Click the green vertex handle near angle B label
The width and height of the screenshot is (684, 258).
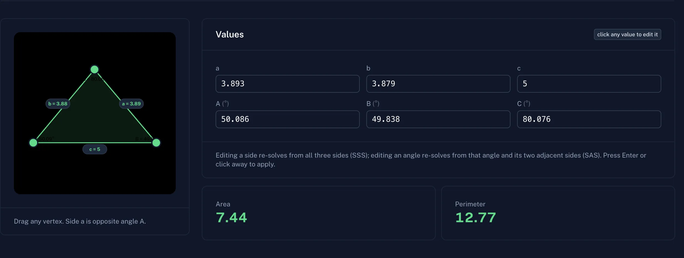tap(156, 143)
